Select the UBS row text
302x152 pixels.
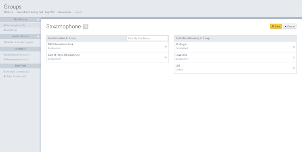178,66
